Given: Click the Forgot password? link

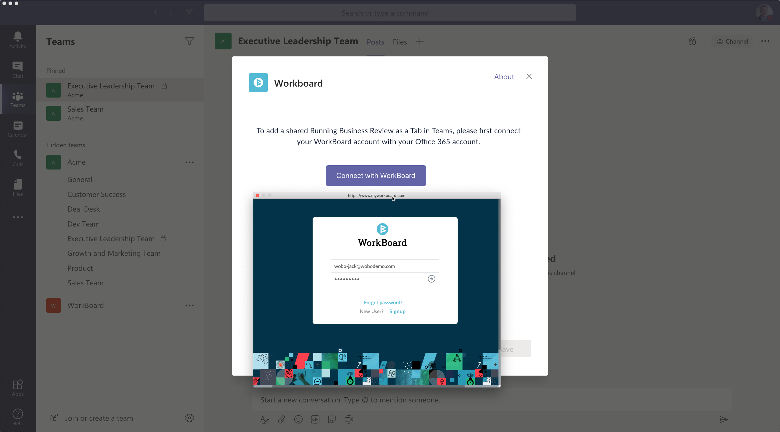Looking at the screenshot, I should point(383,302).
